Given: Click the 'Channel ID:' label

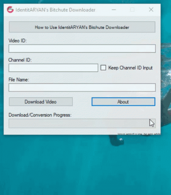Looking at the screenshot, I should point(20,60).
